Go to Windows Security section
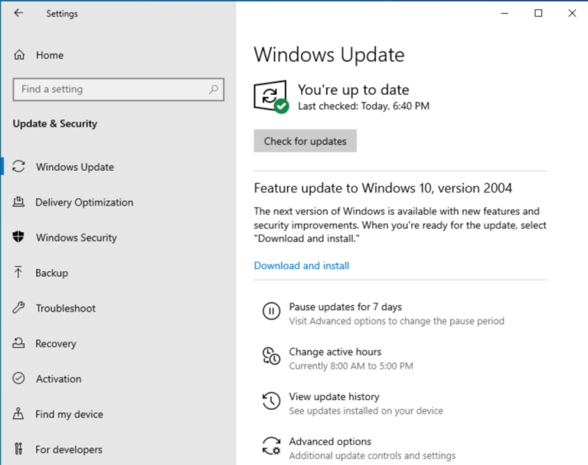Screen dimensions: 588x465 (77, 237)
